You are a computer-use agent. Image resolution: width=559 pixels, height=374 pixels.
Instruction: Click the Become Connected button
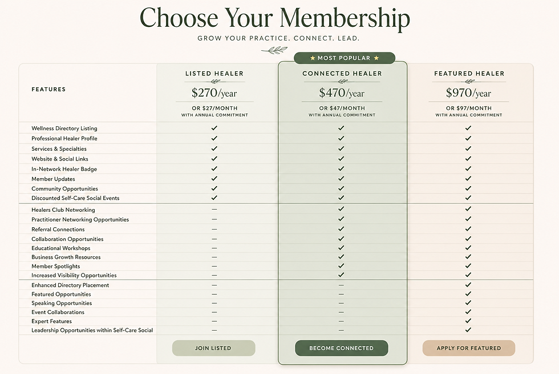(x=342, y=348)
